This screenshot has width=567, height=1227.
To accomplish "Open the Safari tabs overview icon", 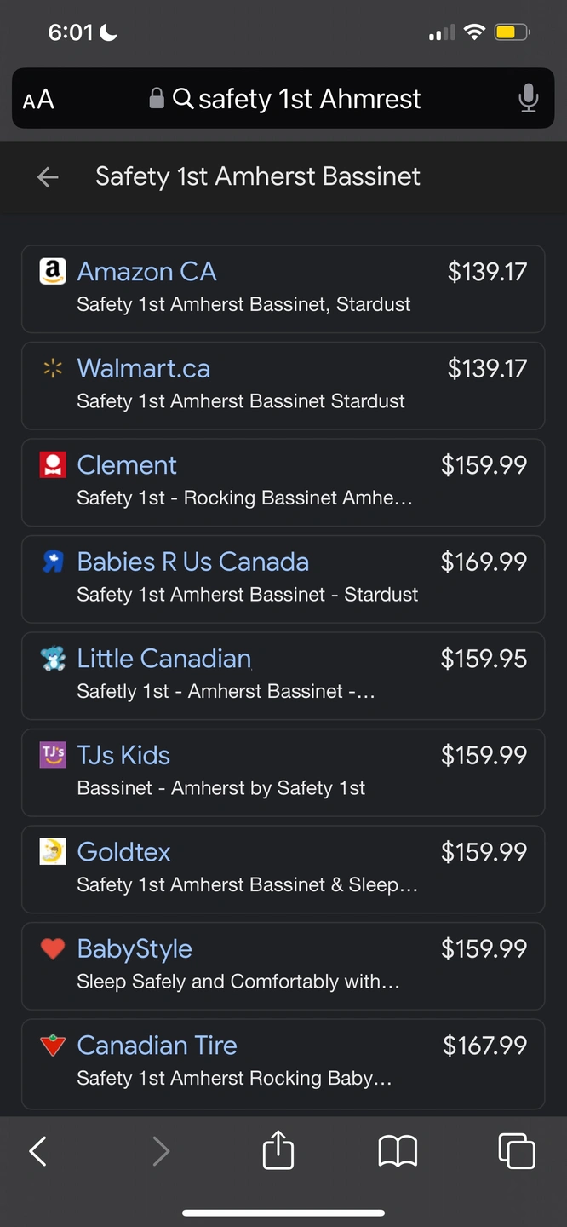I will click(517, 1151).
